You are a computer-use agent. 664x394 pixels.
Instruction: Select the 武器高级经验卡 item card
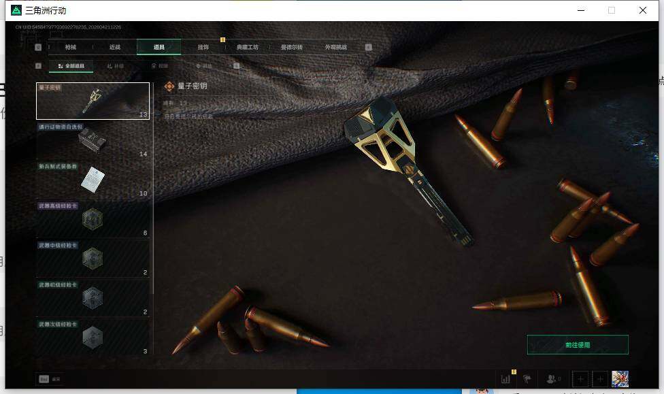[93, 219]
